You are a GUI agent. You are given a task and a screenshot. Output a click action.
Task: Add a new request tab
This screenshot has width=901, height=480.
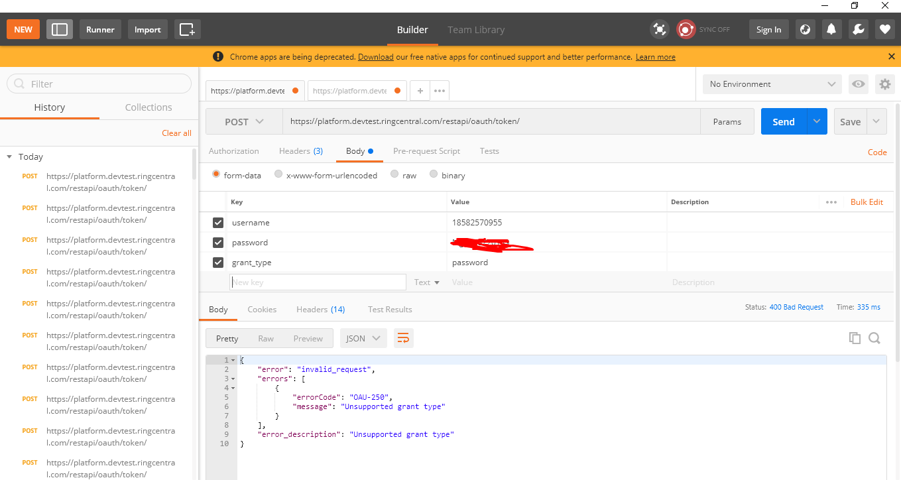420,91
